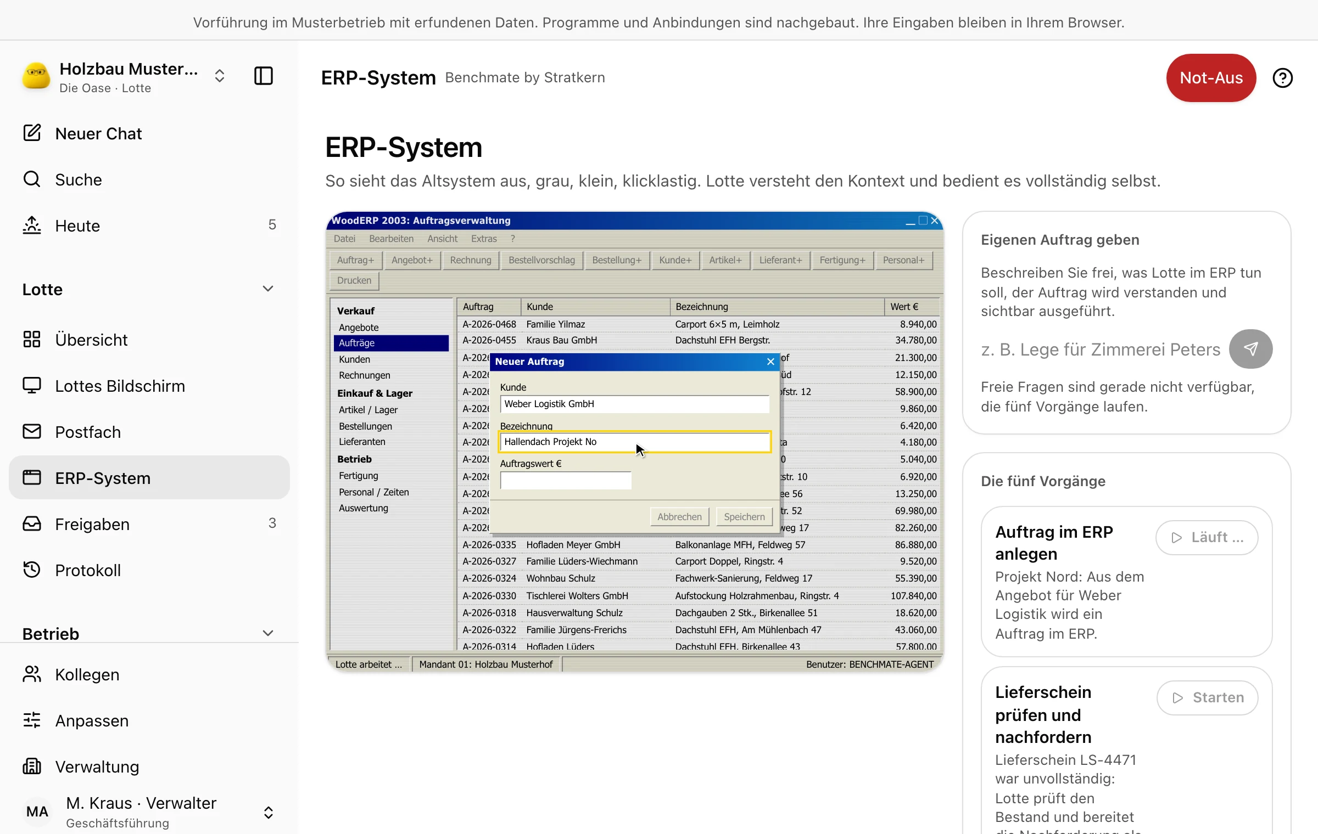Click the Auftragswert € input field
This screenshot has width=1318, height=834.
[x=566, y=481]
